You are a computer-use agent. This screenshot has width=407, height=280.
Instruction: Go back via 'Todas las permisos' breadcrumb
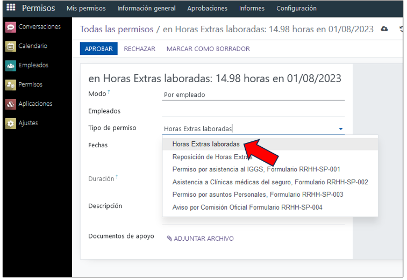point(117,30)
